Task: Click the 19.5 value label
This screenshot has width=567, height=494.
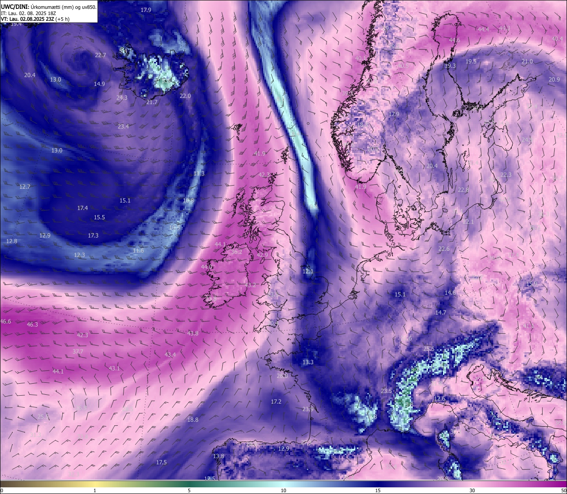Action: coord(471,62)
